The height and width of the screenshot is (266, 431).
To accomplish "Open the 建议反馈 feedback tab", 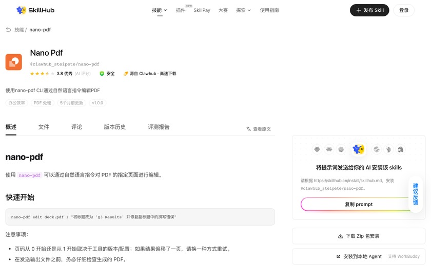I will coord(416,194).
